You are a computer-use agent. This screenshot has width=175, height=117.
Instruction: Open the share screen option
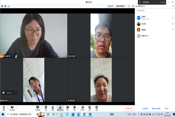click(x=37, y=108)
